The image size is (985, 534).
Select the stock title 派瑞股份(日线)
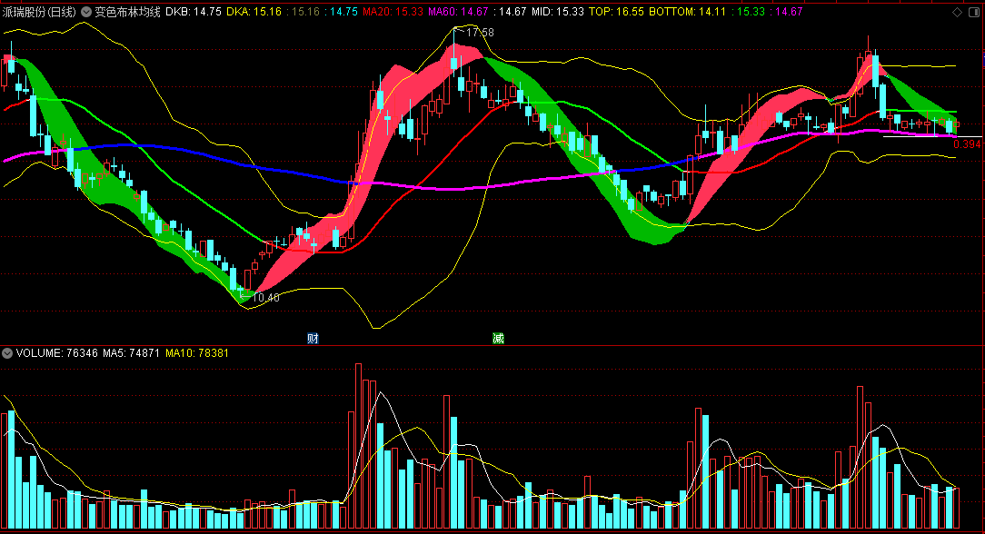tap(39, 12)
